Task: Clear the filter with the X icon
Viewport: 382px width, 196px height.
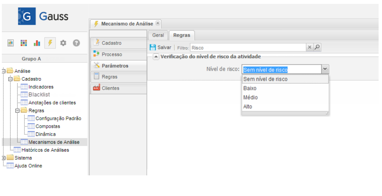Action: (309, 47)
